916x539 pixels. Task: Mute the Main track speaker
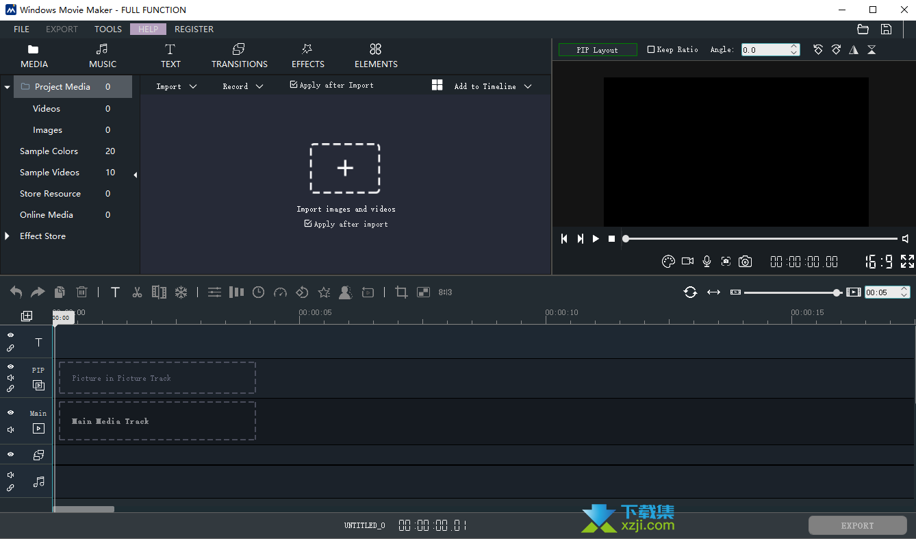(x=10, y=429)
